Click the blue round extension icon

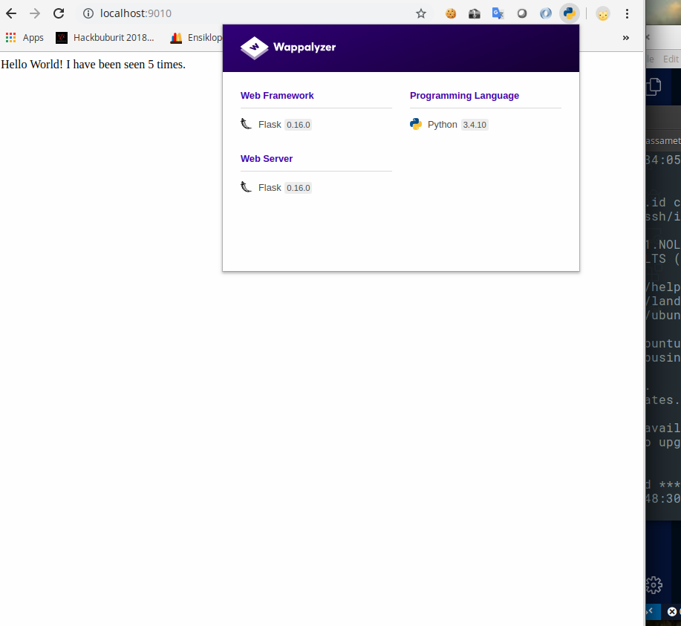[x=546, y=13]
